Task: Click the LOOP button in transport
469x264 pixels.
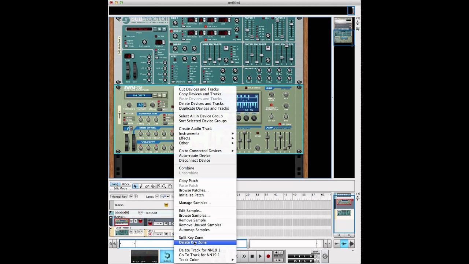Action: click(x=315, y=252)
